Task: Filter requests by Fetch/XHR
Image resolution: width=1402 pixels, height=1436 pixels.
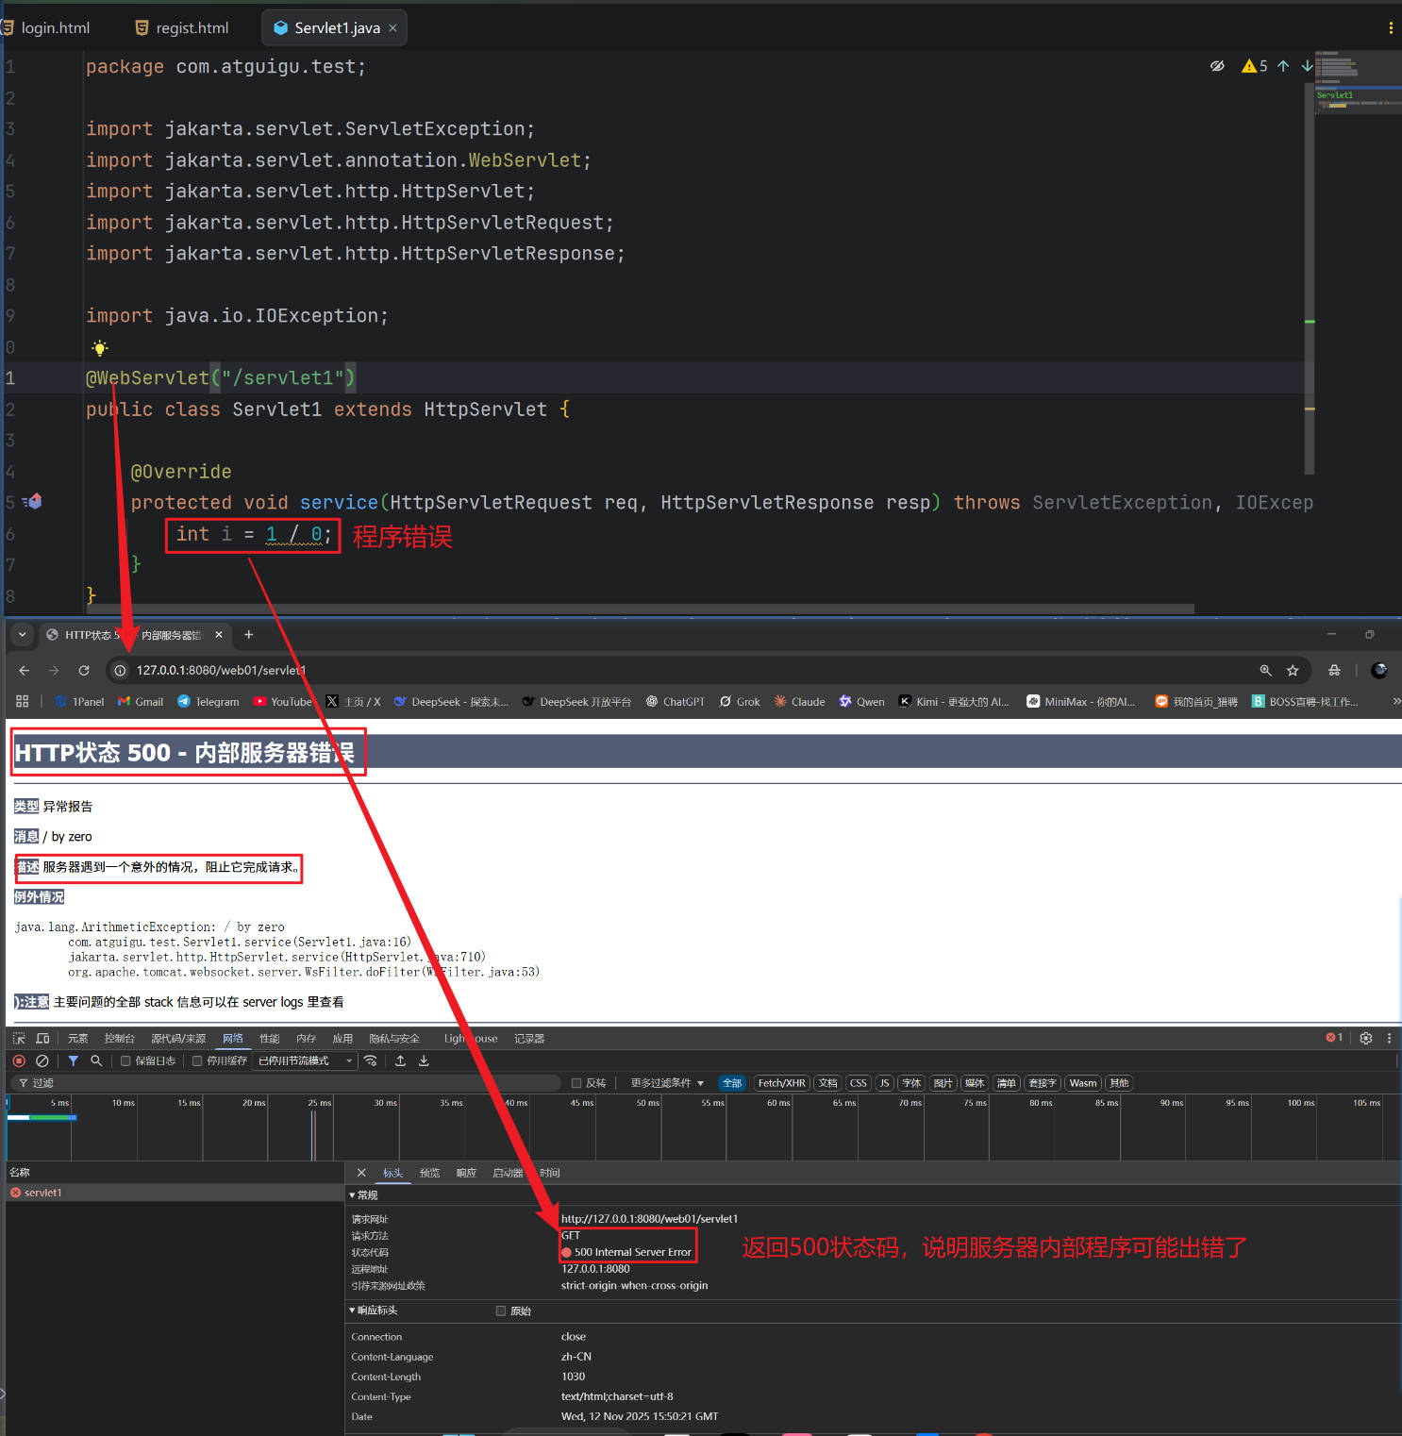Action: 781,1083
